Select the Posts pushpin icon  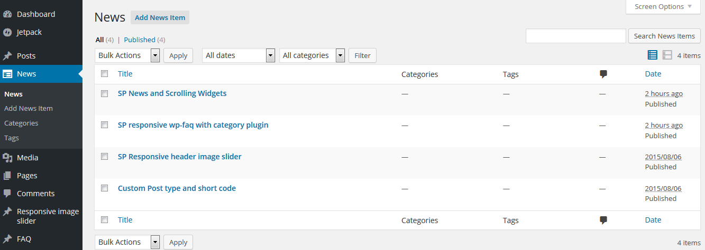point(7,56)
